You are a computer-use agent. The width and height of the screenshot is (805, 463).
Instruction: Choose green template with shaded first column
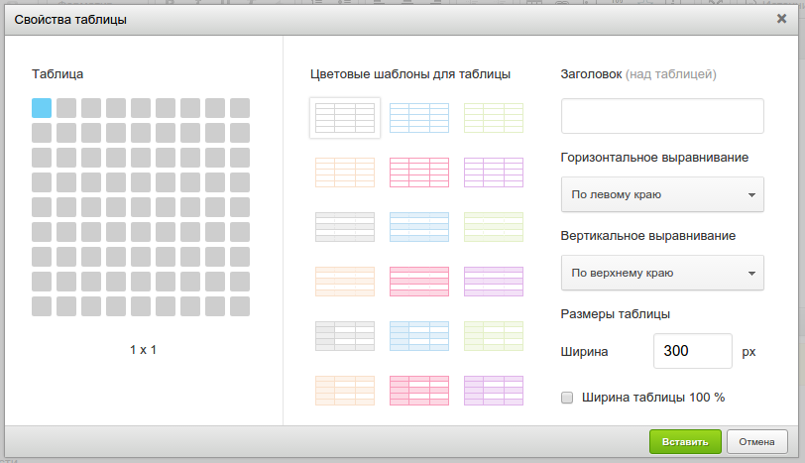[494, 336]
